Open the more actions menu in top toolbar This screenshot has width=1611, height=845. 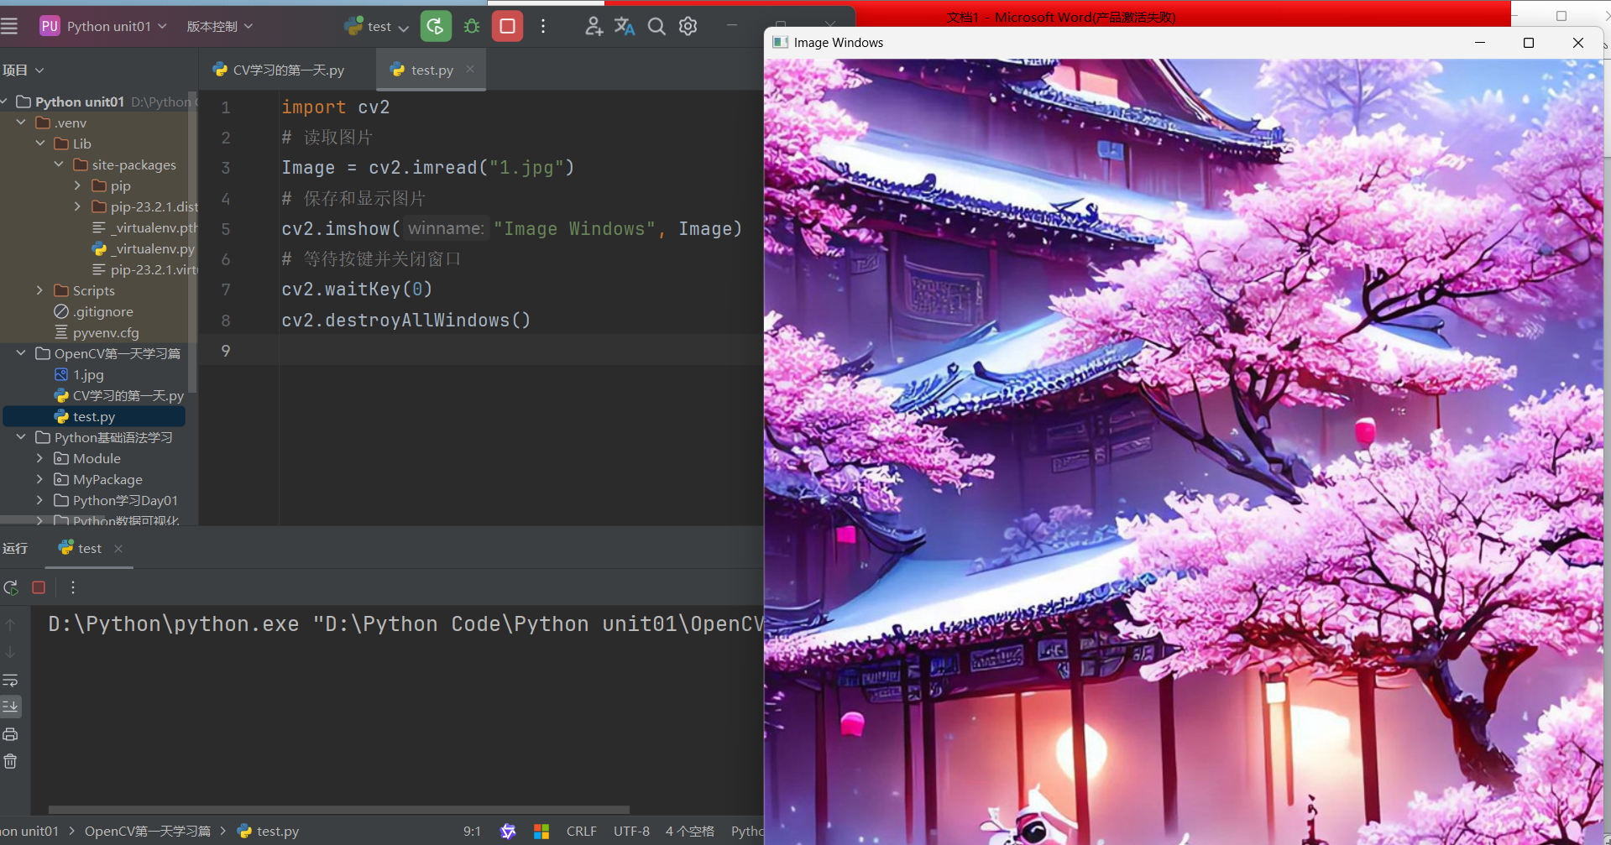tap(543, 26)
